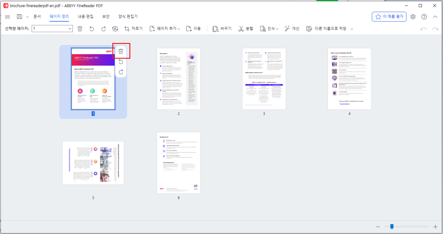Expand the 다른 이름으로 저장 options arrow
Viewport: 443px width, 234px height.
[352, 29]
